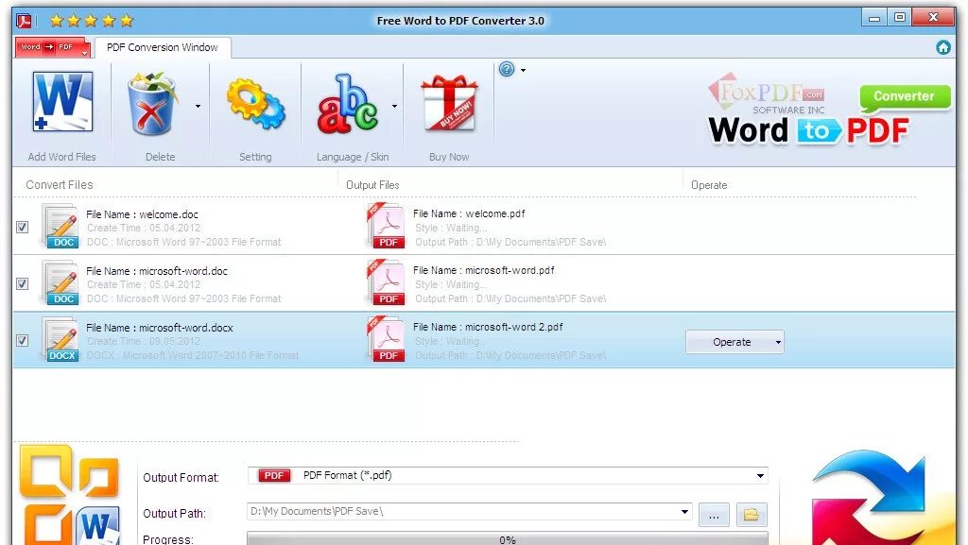Select File Name : welcome.doc text

coord(142,214)
